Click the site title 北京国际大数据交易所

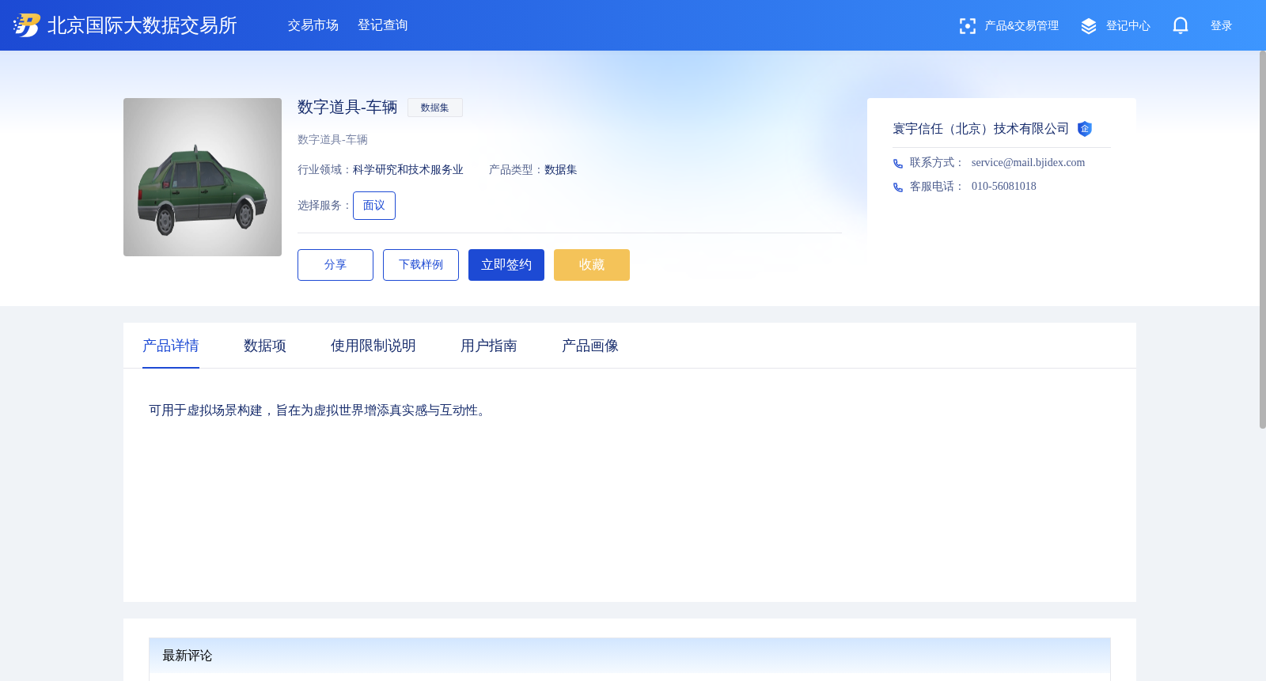point(142,25)
